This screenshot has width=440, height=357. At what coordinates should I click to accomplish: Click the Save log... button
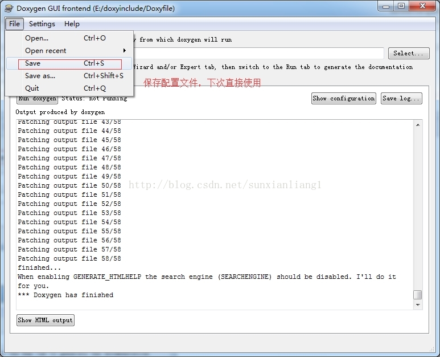[401, 99]
